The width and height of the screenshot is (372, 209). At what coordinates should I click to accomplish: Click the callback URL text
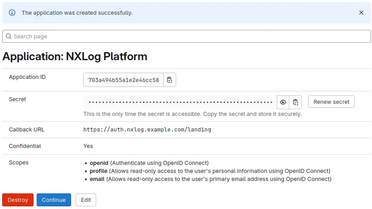click(x=147, y=130)
